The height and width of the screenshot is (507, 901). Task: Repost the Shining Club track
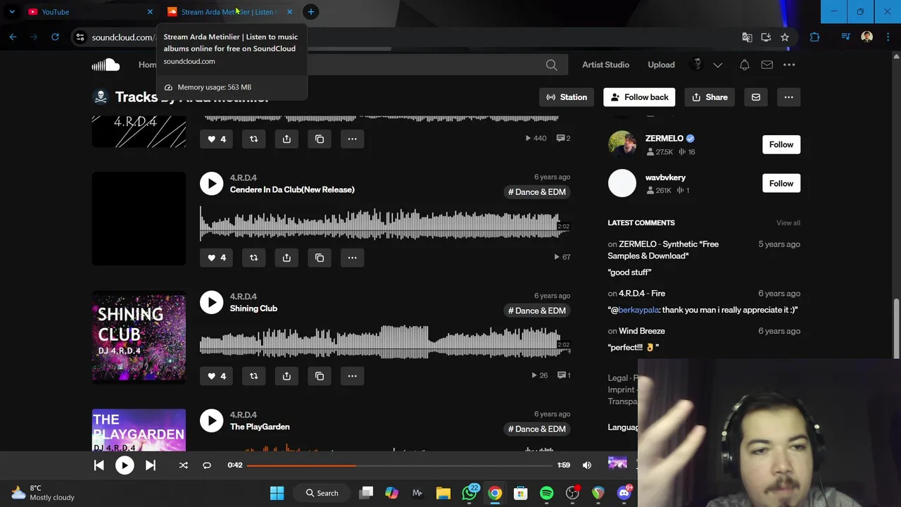(253, 376)
